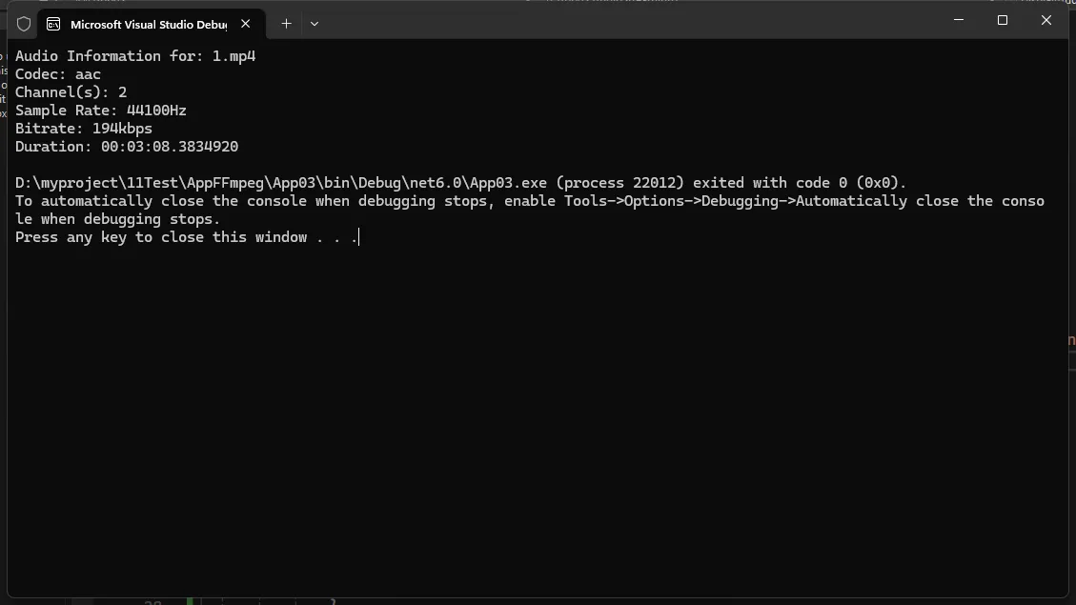Viewport: 1076px width, 605px height.
Task: Click the 'Audio Information for: 1.mp4' line
Action: 135,56
